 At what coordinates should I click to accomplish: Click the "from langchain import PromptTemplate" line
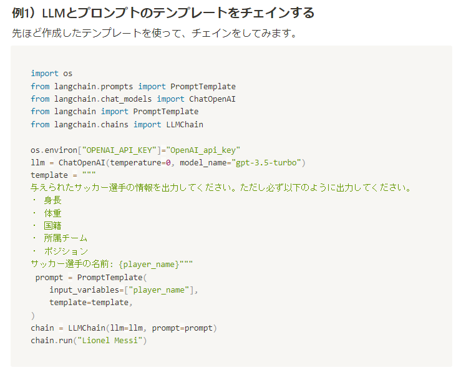[x=114, y=111]
